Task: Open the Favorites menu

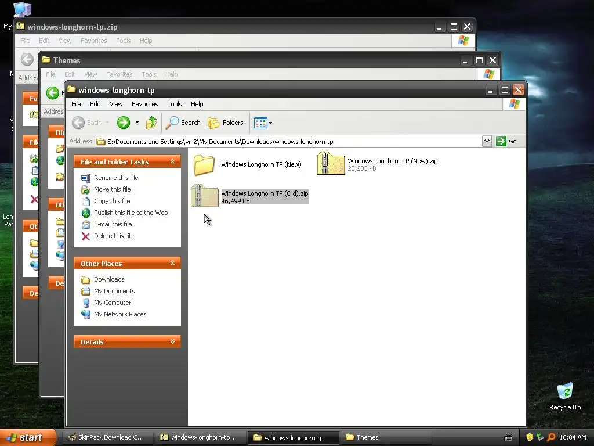Action: [x=144, y=104]
